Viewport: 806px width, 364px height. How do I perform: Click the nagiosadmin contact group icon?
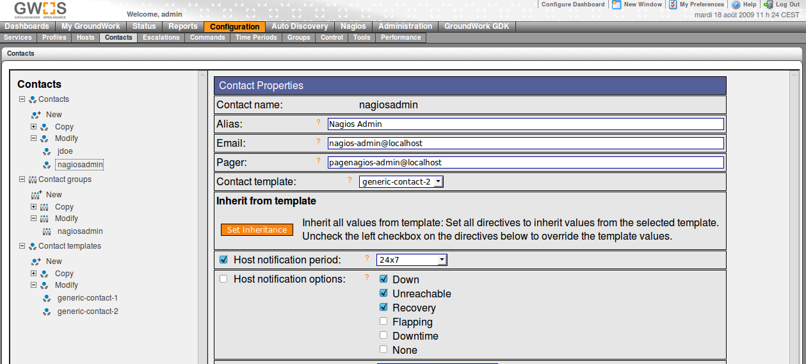click(x=46, y=232)
